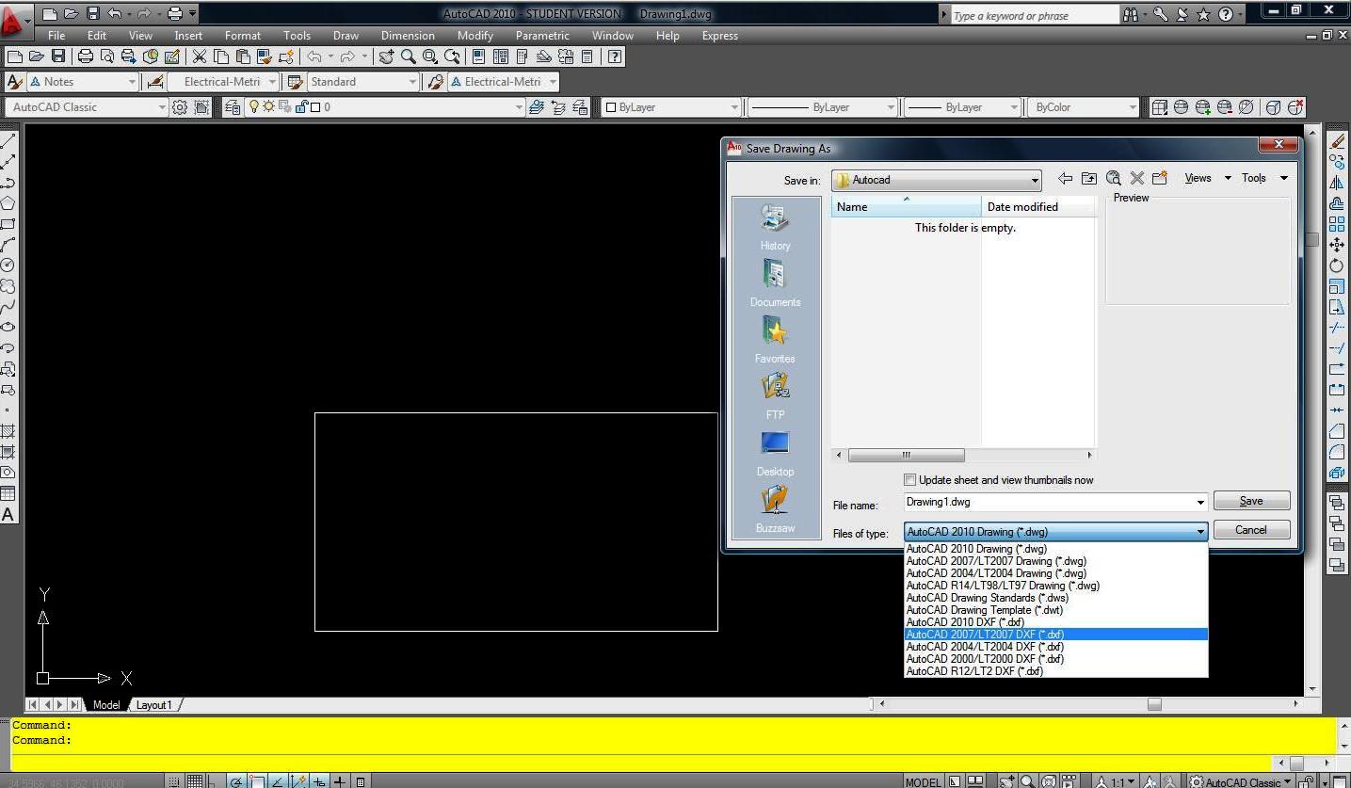Select the Line tool in the Draw toolbar
The height and width of the screenshot is (788, 1351).
8,141
